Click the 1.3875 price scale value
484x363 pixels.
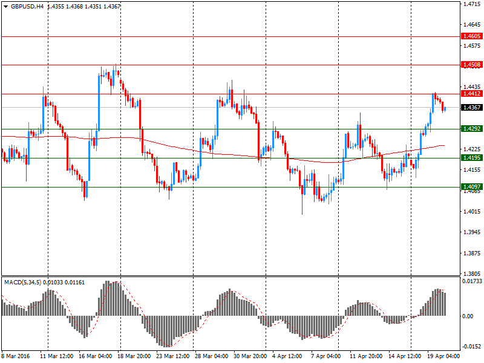pyautogui.click(x=473, y=253)
